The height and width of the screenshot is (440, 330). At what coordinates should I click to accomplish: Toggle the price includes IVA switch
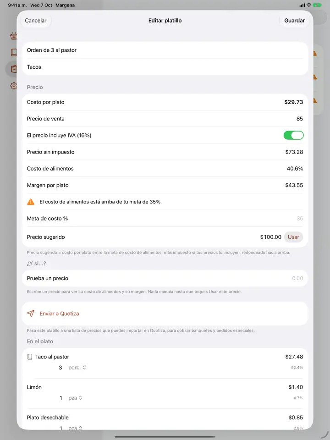[293, 135]
